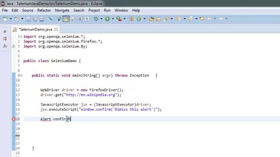Click the executeScript method name on line 16
The image size is (280, 157).
point(63,109)
